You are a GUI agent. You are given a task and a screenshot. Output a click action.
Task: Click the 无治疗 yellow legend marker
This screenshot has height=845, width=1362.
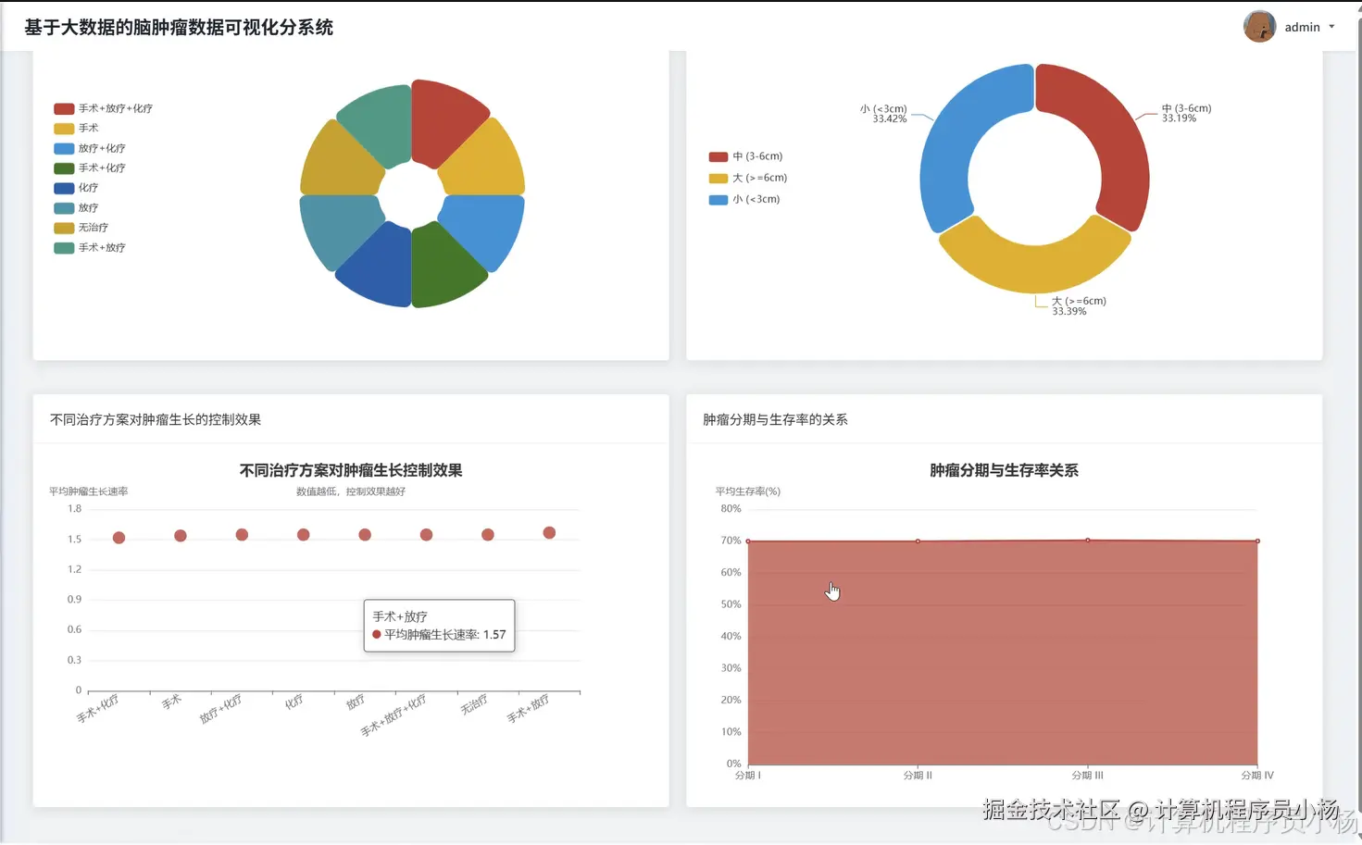[x=63, y=227]
